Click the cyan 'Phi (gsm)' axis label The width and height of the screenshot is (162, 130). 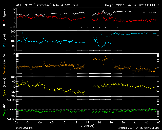[4, 40]
